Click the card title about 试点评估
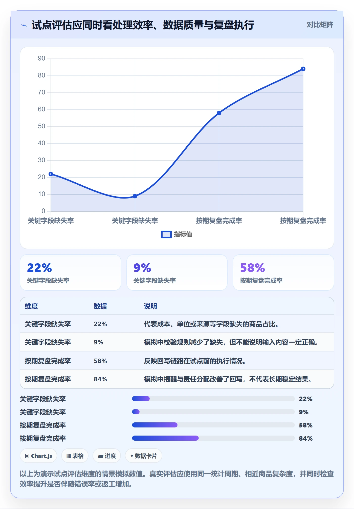354x509 pixels. pyautogui.click(x=143, y=25)
